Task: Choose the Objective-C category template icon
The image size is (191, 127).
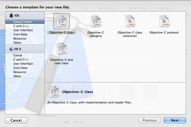Action: (x=96, y=21)
